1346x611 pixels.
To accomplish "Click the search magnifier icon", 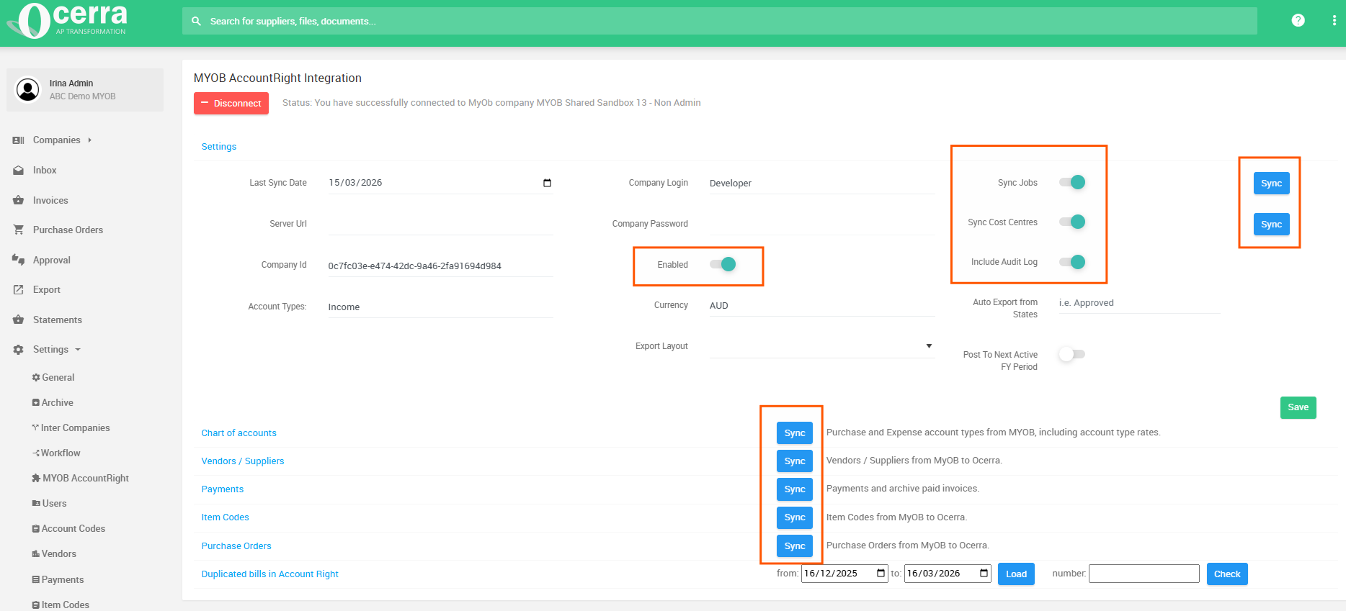I will [x=196, y=22].
